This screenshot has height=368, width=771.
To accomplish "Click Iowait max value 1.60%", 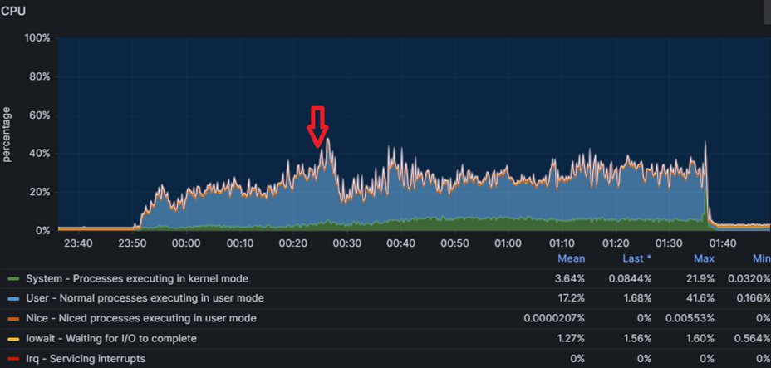I will coord(700,339).
